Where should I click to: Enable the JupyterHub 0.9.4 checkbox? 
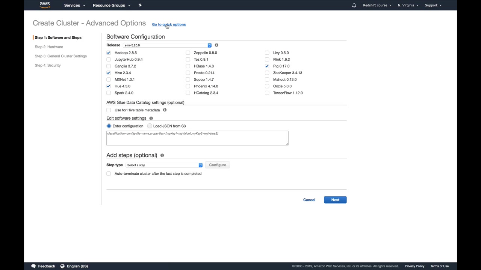pos(109,60)
